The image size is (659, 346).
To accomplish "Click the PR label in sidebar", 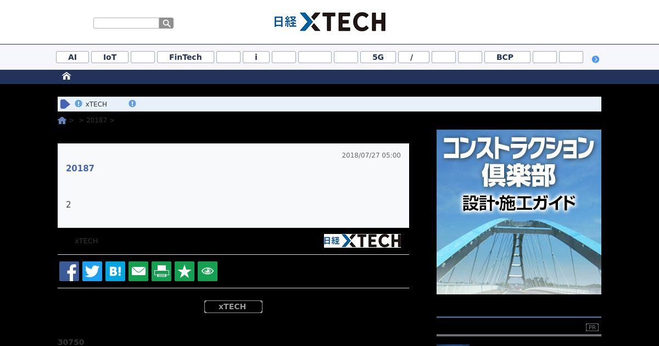I will (592, 327).
